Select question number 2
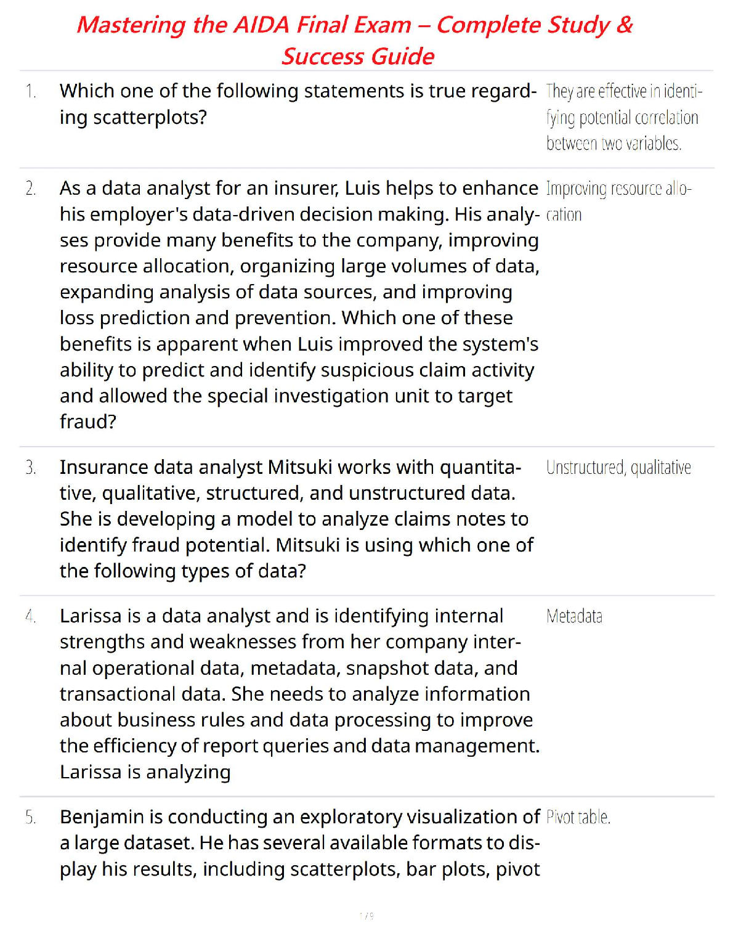The image size is (733, 949). tap(31, 189)
